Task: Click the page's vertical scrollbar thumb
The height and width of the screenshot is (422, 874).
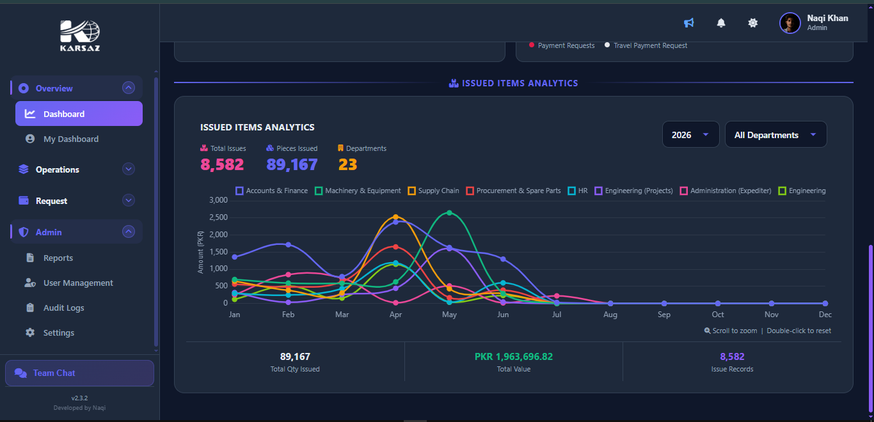Action: tap(870, 329)
